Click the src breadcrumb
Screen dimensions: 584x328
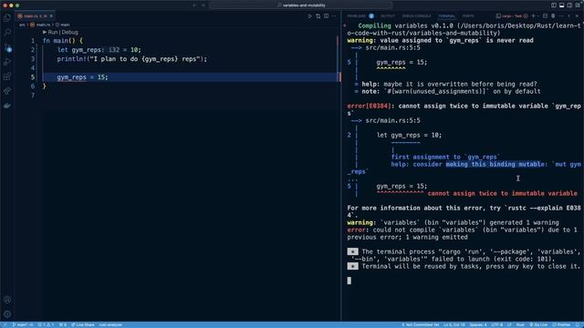tap(22, 25)
